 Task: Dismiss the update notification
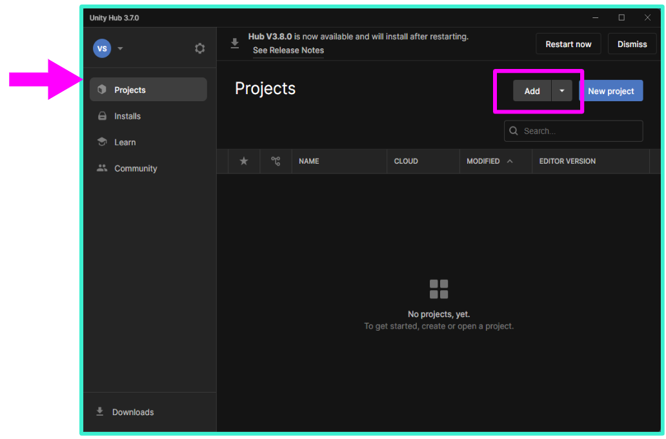point(632,44)
